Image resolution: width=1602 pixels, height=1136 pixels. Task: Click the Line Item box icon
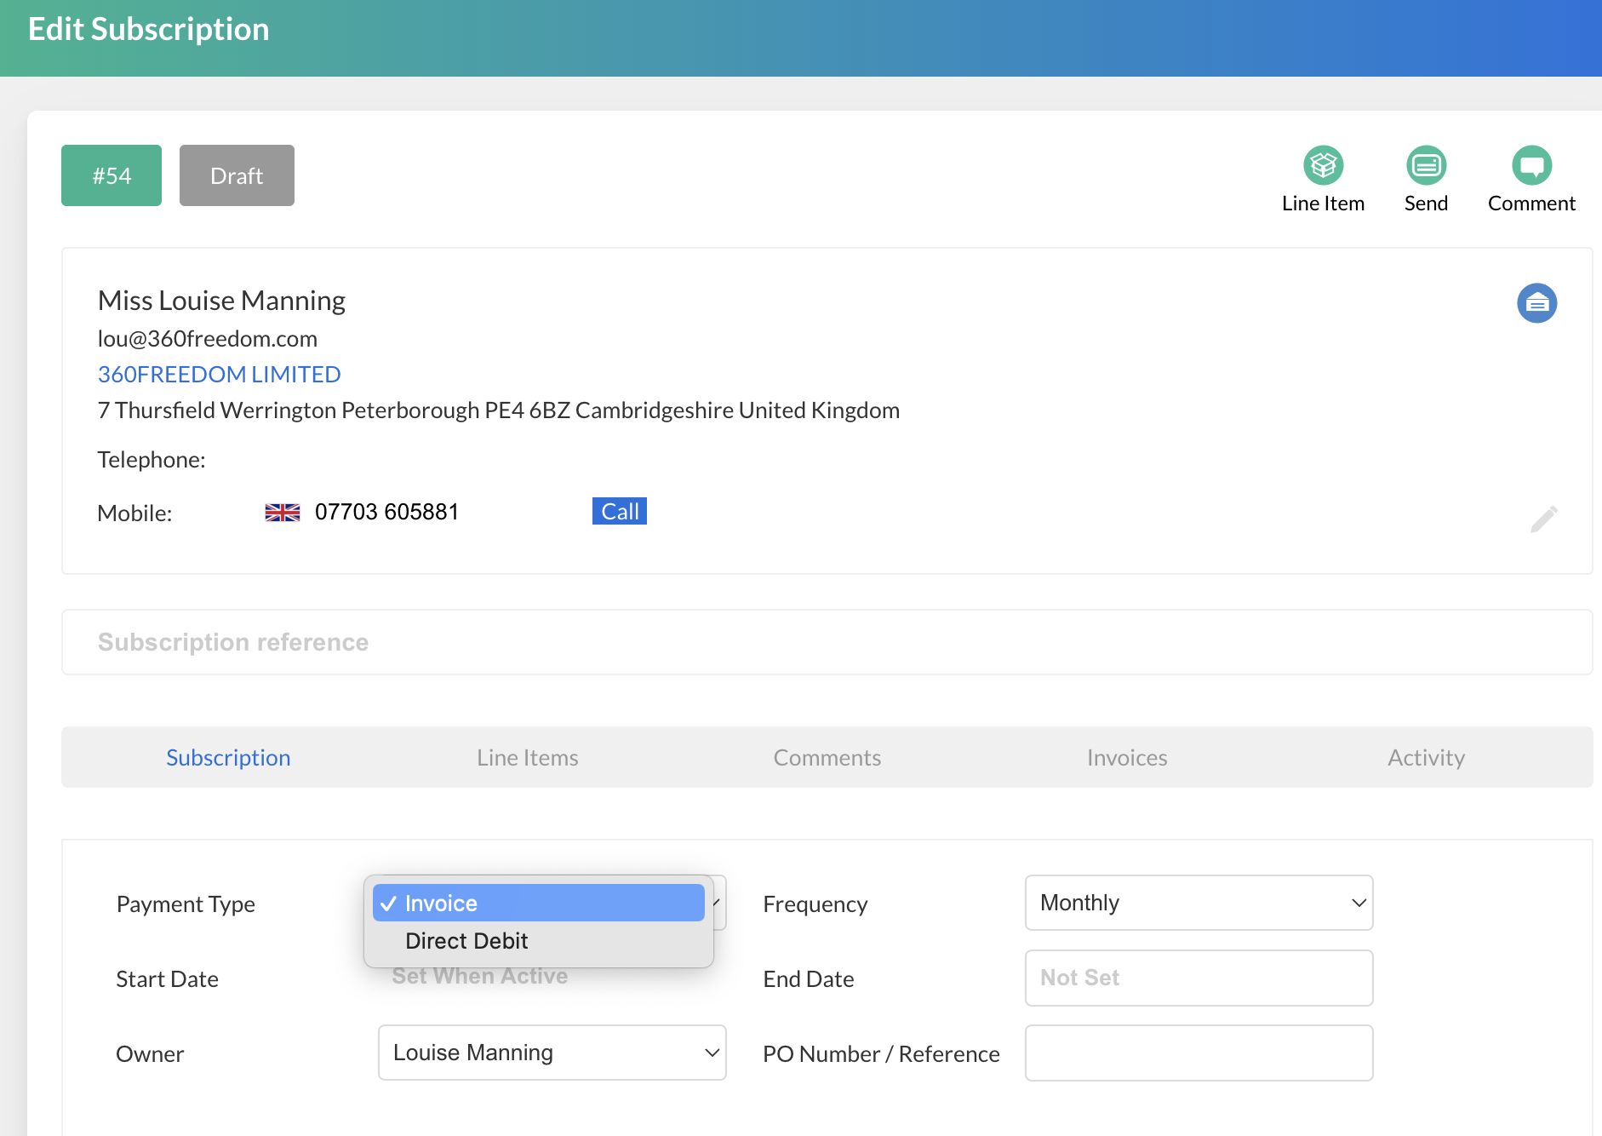(x=1323, y=165)
